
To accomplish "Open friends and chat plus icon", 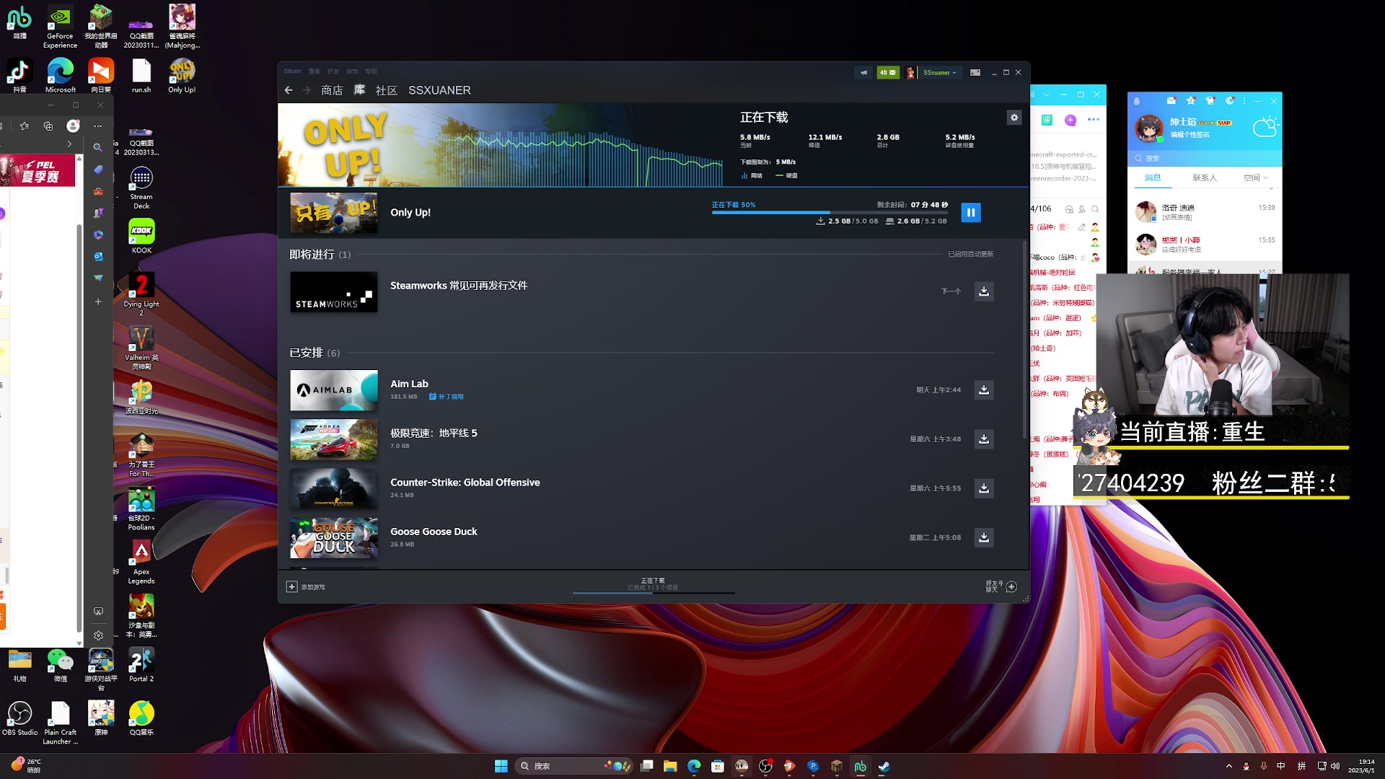I will pos(1011,586).
